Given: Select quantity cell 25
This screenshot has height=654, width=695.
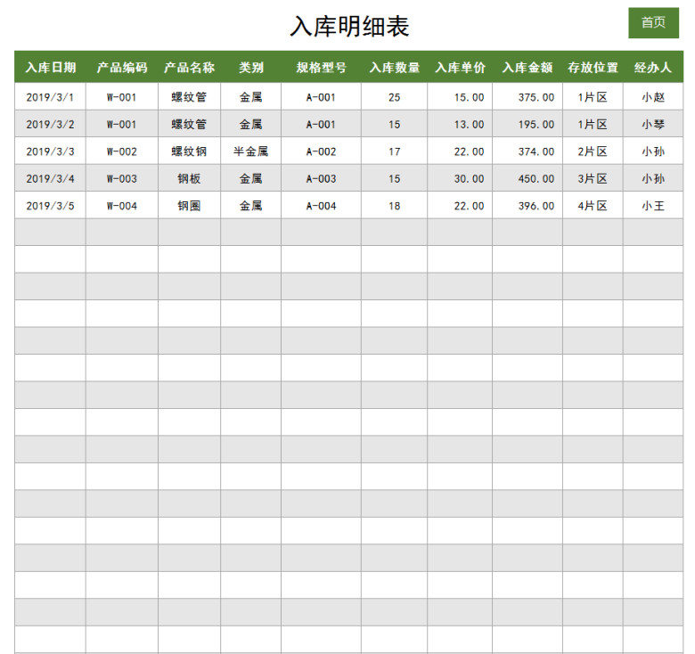Looking at the screenshot, I should click(394, 97).
